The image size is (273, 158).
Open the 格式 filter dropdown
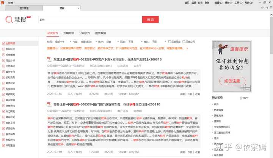159,42
